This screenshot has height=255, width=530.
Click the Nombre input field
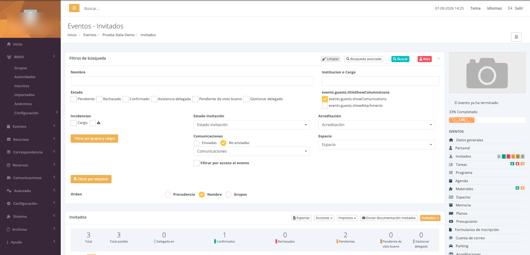pyautogui.click(x=192, y=81)
